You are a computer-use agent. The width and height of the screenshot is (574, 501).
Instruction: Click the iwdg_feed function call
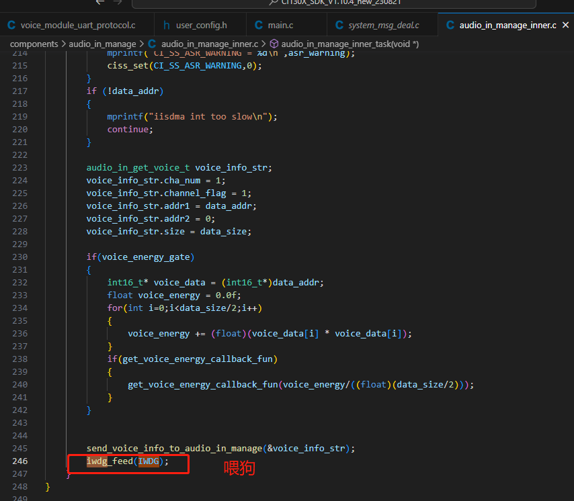tap(110, 461)
